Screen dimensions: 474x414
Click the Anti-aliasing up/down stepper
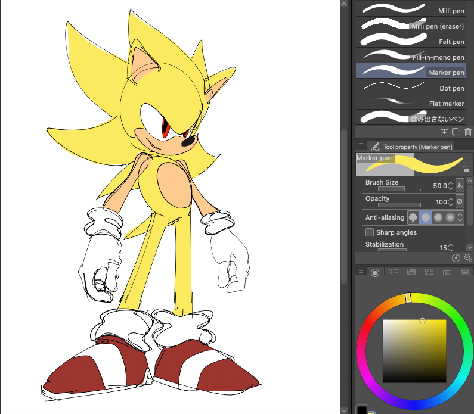click(460, 217)
